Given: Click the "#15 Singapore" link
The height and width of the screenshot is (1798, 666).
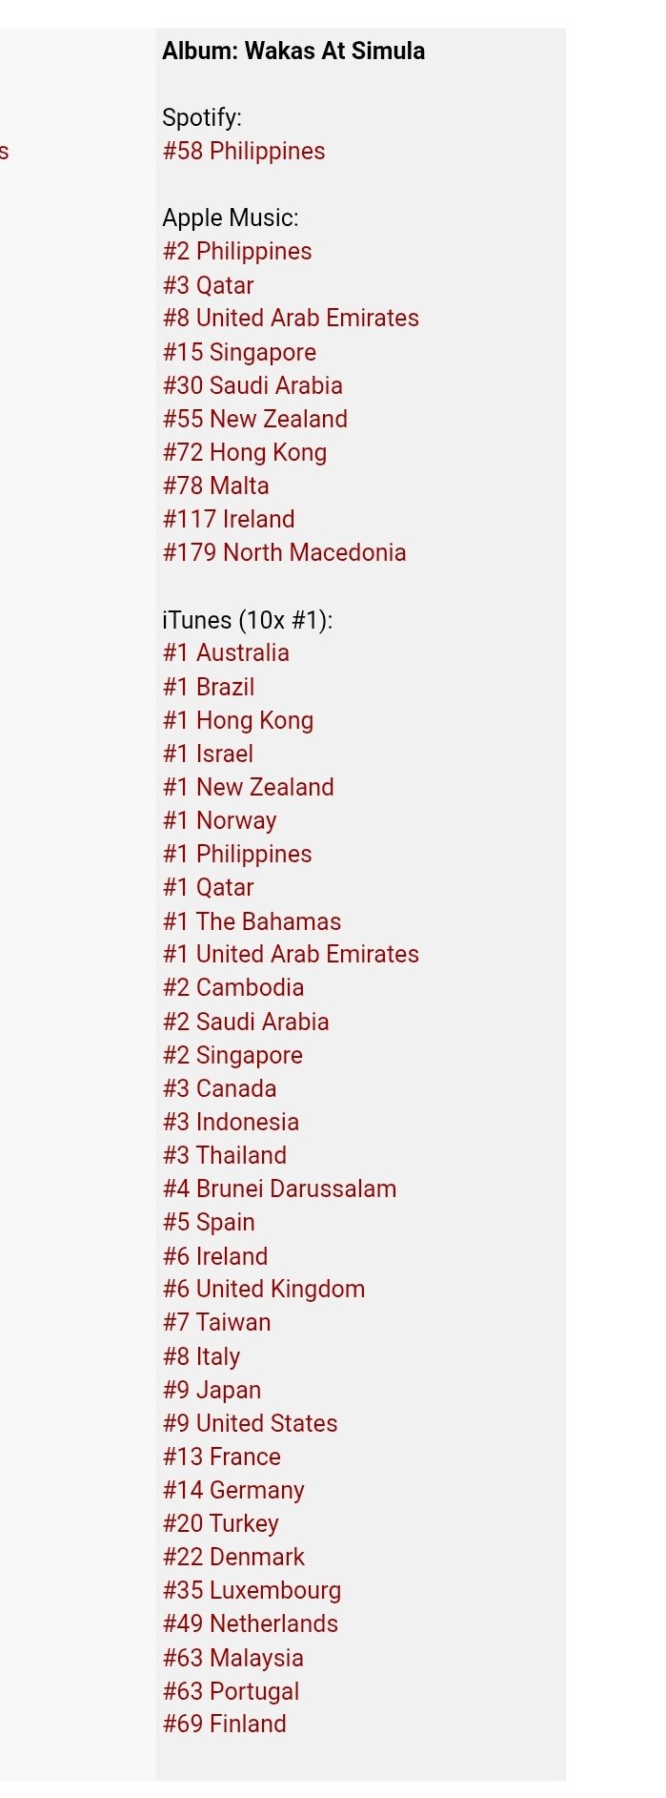Looking at the screenshot, I should (x=238, y=352).
